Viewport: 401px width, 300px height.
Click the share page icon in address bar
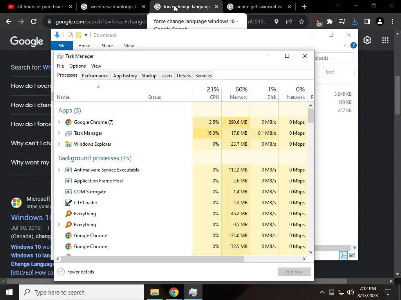[x=289, y=22]
